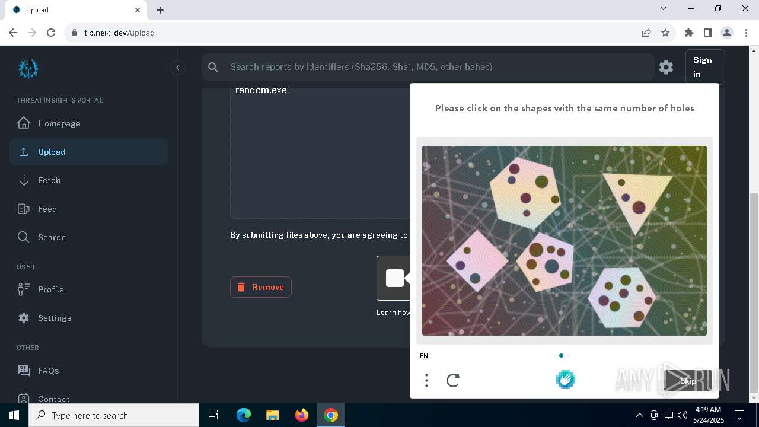Open a new browser tab
This screenshot has height=427, width=759.
160,10
